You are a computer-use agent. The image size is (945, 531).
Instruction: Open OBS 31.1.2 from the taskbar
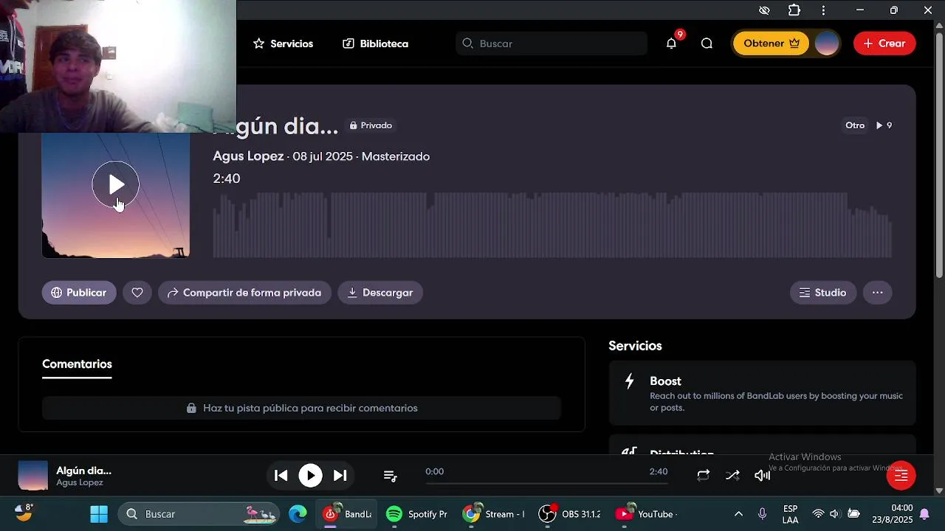[569, 514]
